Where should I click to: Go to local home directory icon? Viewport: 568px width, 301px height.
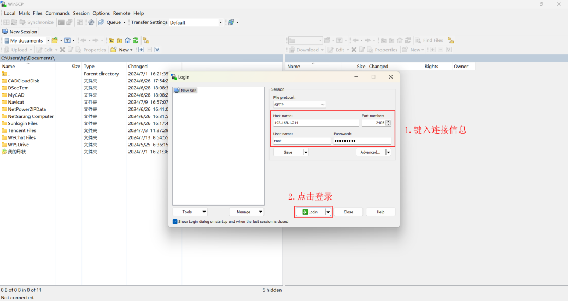(127, 40)
